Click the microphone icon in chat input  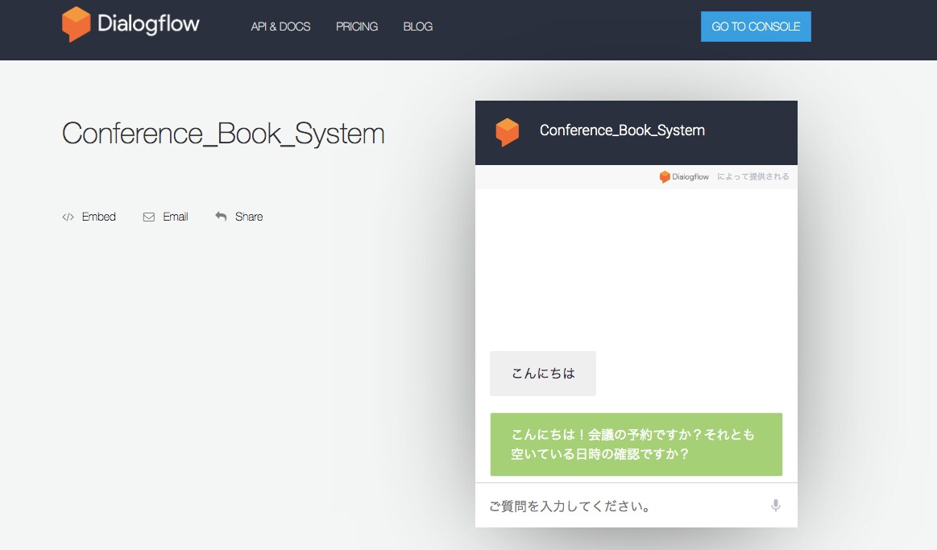(775, 505)
